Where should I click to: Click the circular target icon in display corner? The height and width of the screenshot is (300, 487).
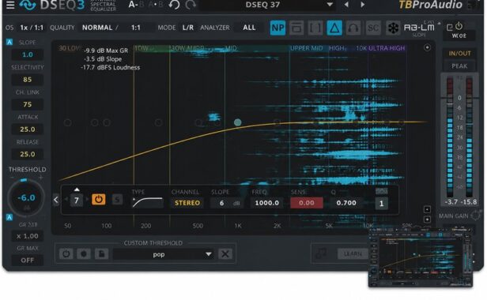click(x=427, y=47)
